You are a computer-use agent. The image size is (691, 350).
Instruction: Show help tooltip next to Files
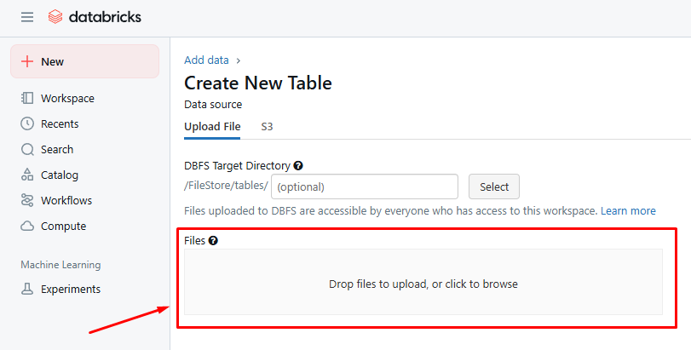pos(213,241)
